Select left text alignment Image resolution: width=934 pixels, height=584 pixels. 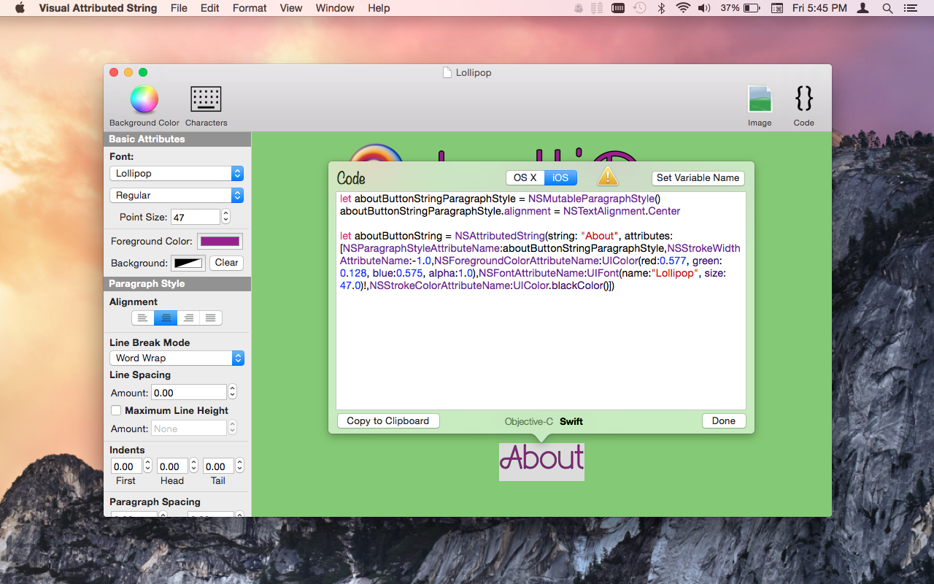point(143,318)
